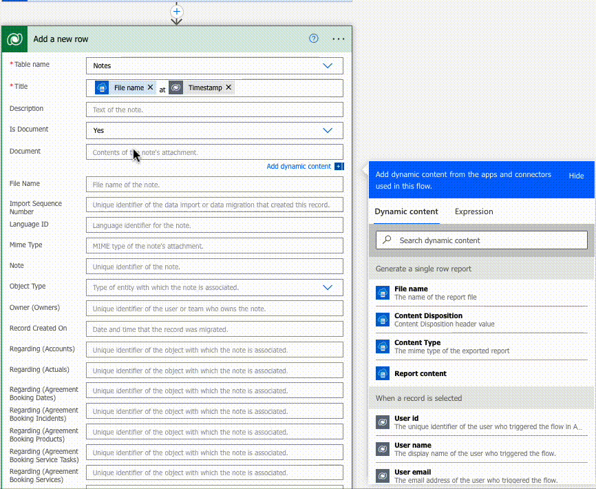Click the Add dynamic content link
The width and height of the screenshot is (596, 489).
tap(299, 166)
